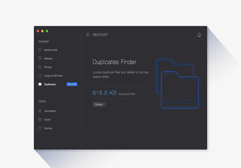Click the Eraser trash icon
Viewport: 241px width, 168px height.
[x=40, y=119]
